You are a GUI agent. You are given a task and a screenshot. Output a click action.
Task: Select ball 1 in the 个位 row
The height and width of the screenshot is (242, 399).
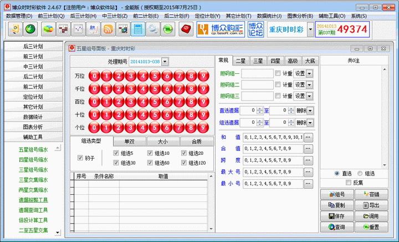[106, 127]
